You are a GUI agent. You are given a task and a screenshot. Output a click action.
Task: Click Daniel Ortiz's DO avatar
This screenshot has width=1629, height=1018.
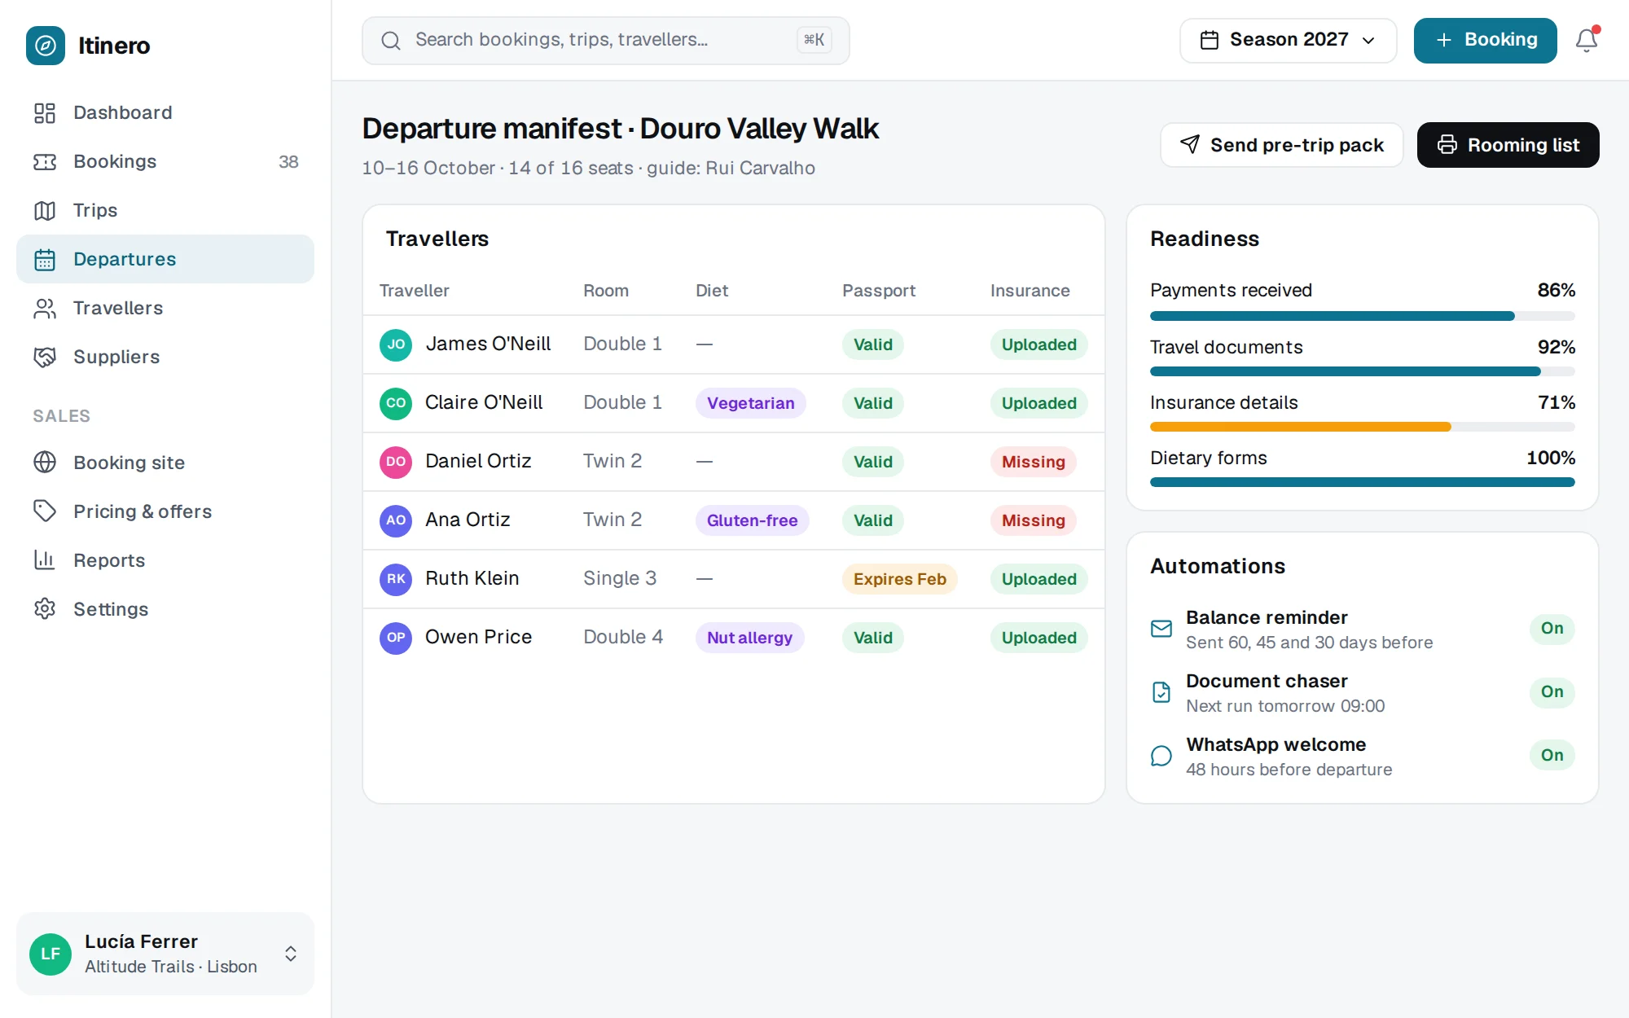coord(396,462)
